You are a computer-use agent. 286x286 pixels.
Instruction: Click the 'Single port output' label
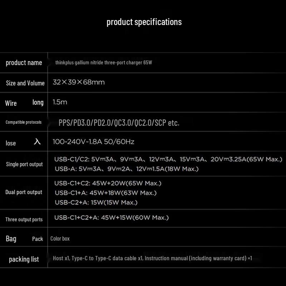24,164
